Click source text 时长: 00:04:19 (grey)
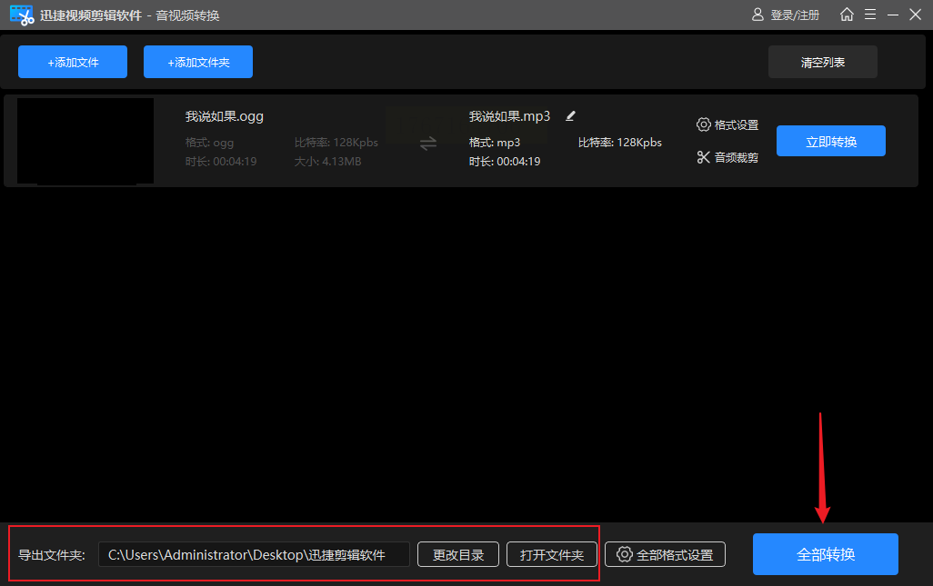 pyautogui.click(x=221, y=162)
